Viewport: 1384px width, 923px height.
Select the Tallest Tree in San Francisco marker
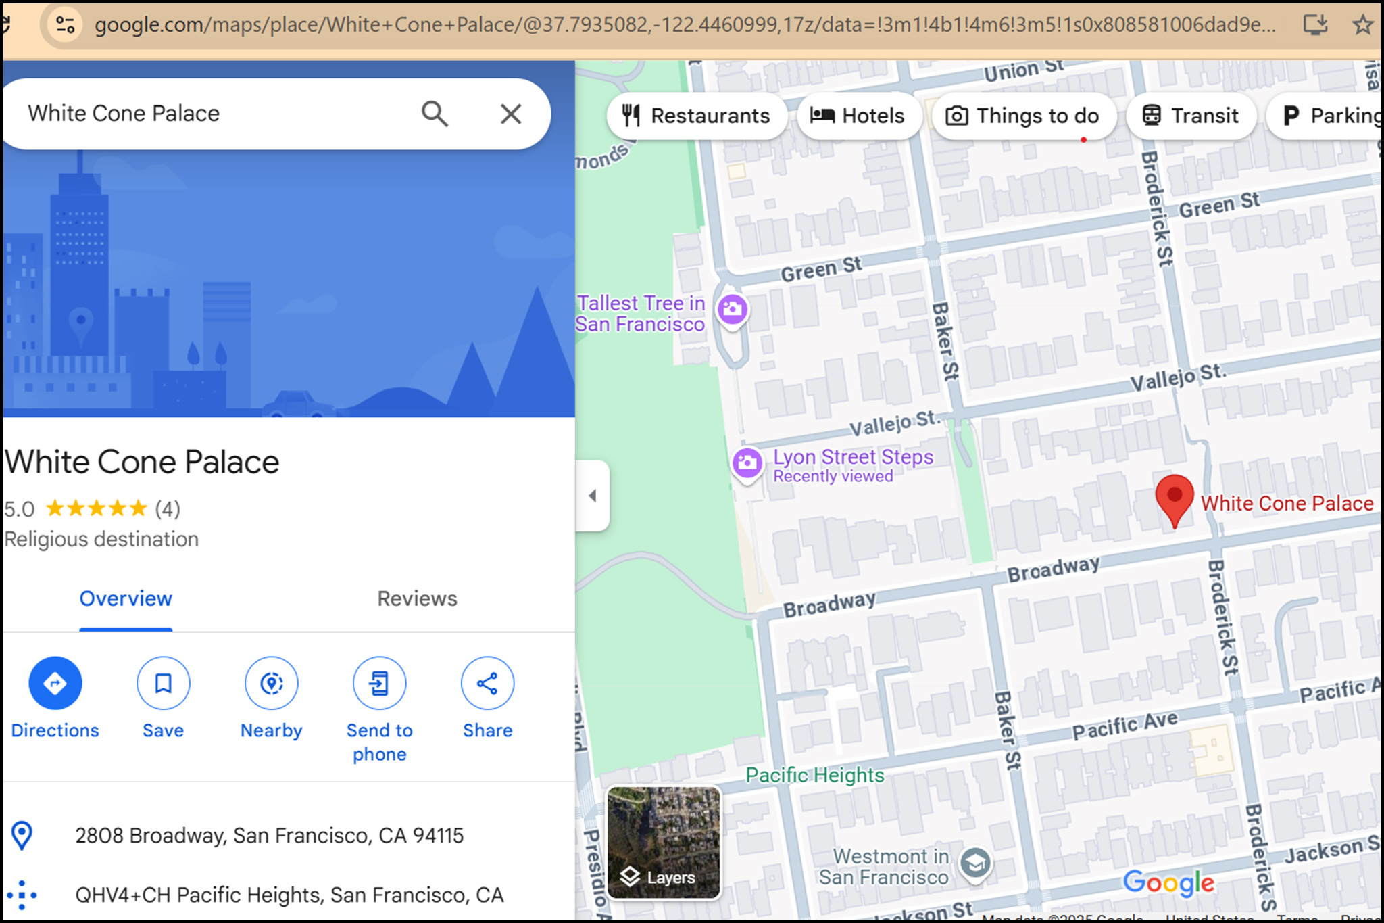click(733, 310)
